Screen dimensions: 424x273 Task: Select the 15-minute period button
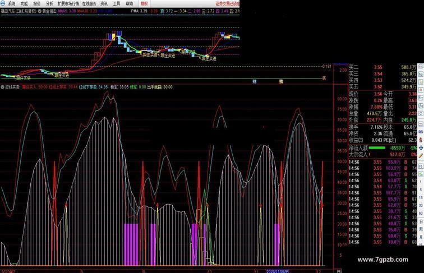[421, 197]
